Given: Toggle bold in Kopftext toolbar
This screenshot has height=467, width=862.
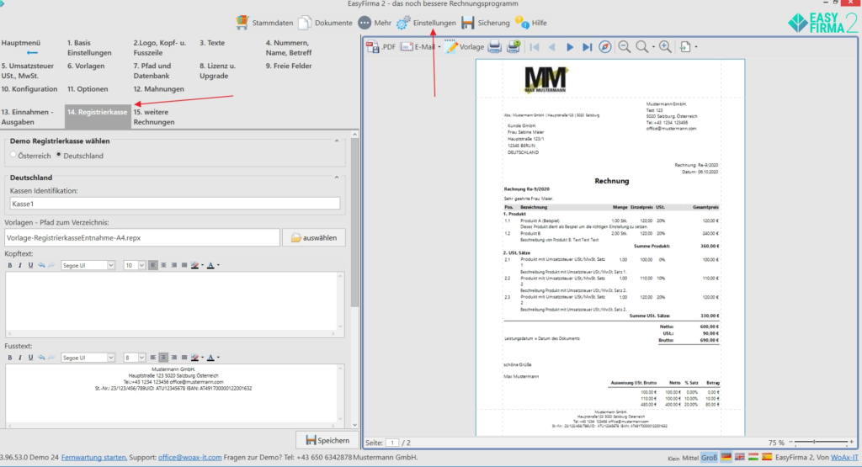Looking at the screenshot, I should pyautogui.click(x=9, y=265).
